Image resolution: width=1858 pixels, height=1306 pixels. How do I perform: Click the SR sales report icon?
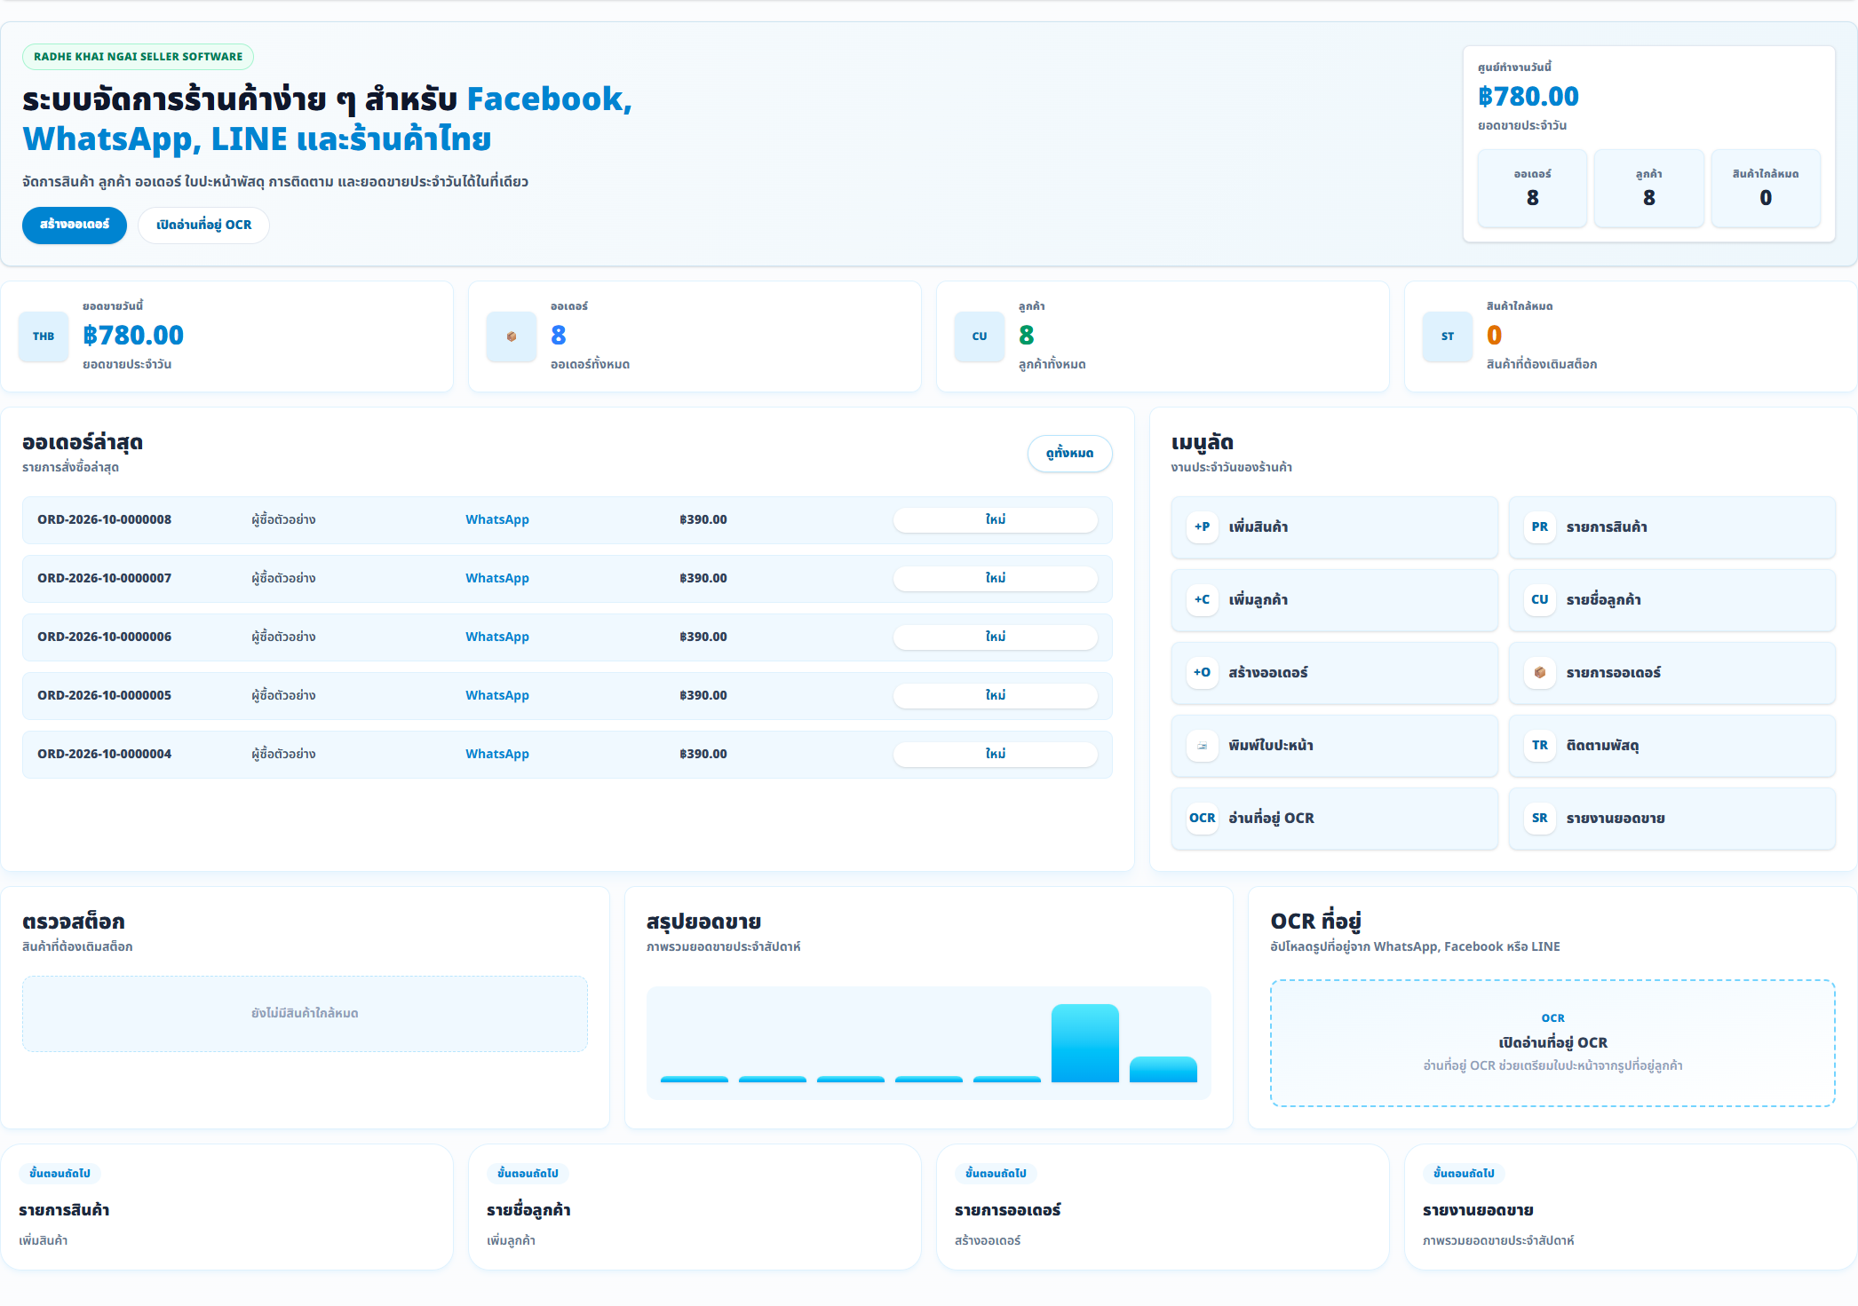[x=1539, y=818]
